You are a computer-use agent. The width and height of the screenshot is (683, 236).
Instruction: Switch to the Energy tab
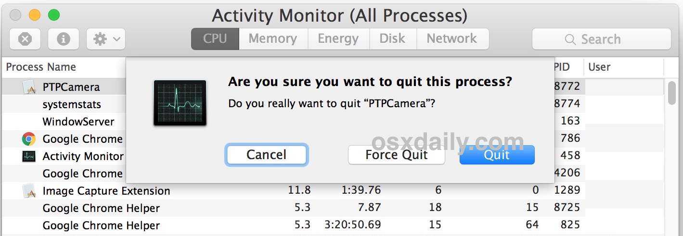coord(338,39)
